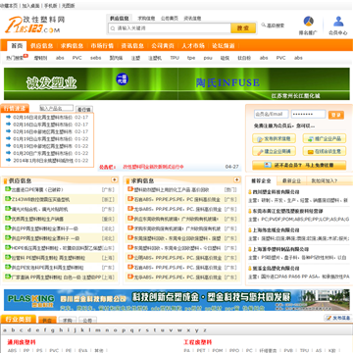Image resolution: width=353 pixels, height=353 pixels.
Task: Click the 手机版 link at page top
Action: point(51,6)
